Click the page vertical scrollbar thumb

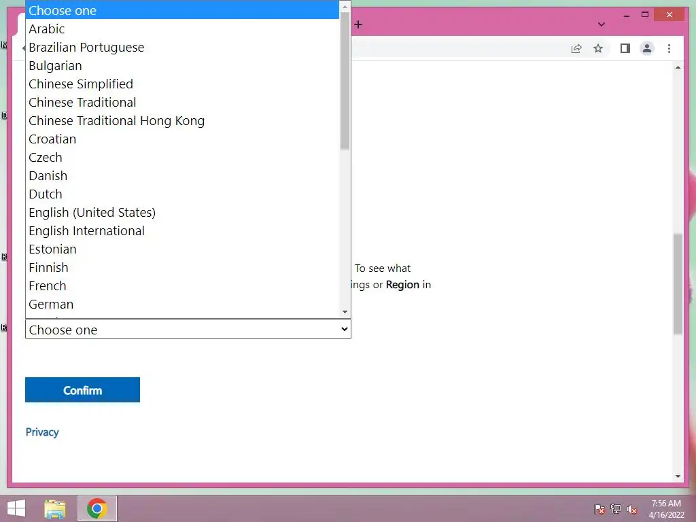(x=678, y=284)
